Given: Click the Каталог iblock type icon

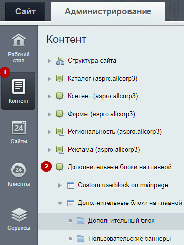Looking at the screenshot, I should pyautogui.click(x=60, y=79).
